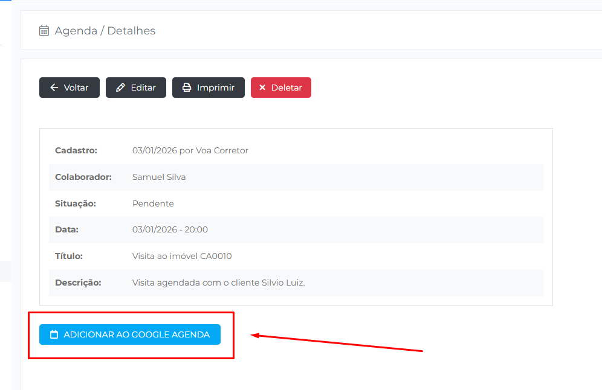Click the pencil icon on Editar
602x390 pixels.
click(x=121, y=88)
